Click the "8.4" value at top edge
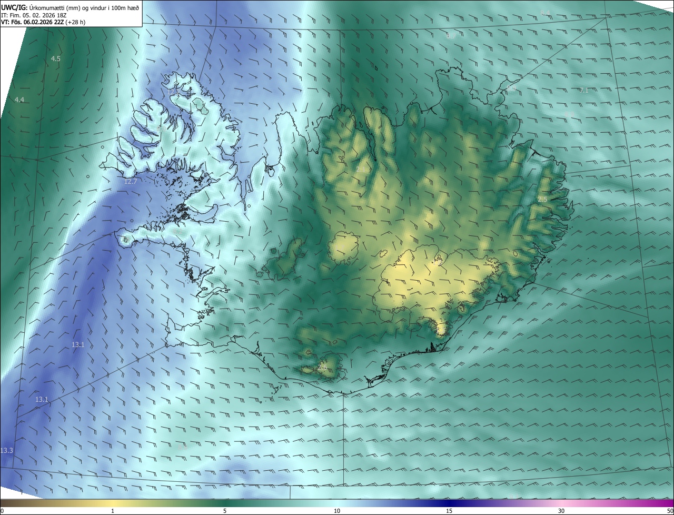Viewport: 674px width, 515px height. pos(546,13)
